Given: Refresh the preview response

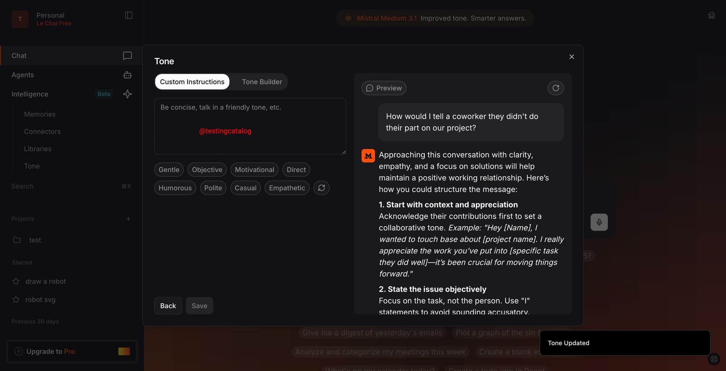Looking at the screenshot, I should pyautogui.click(x=556, y=88).
